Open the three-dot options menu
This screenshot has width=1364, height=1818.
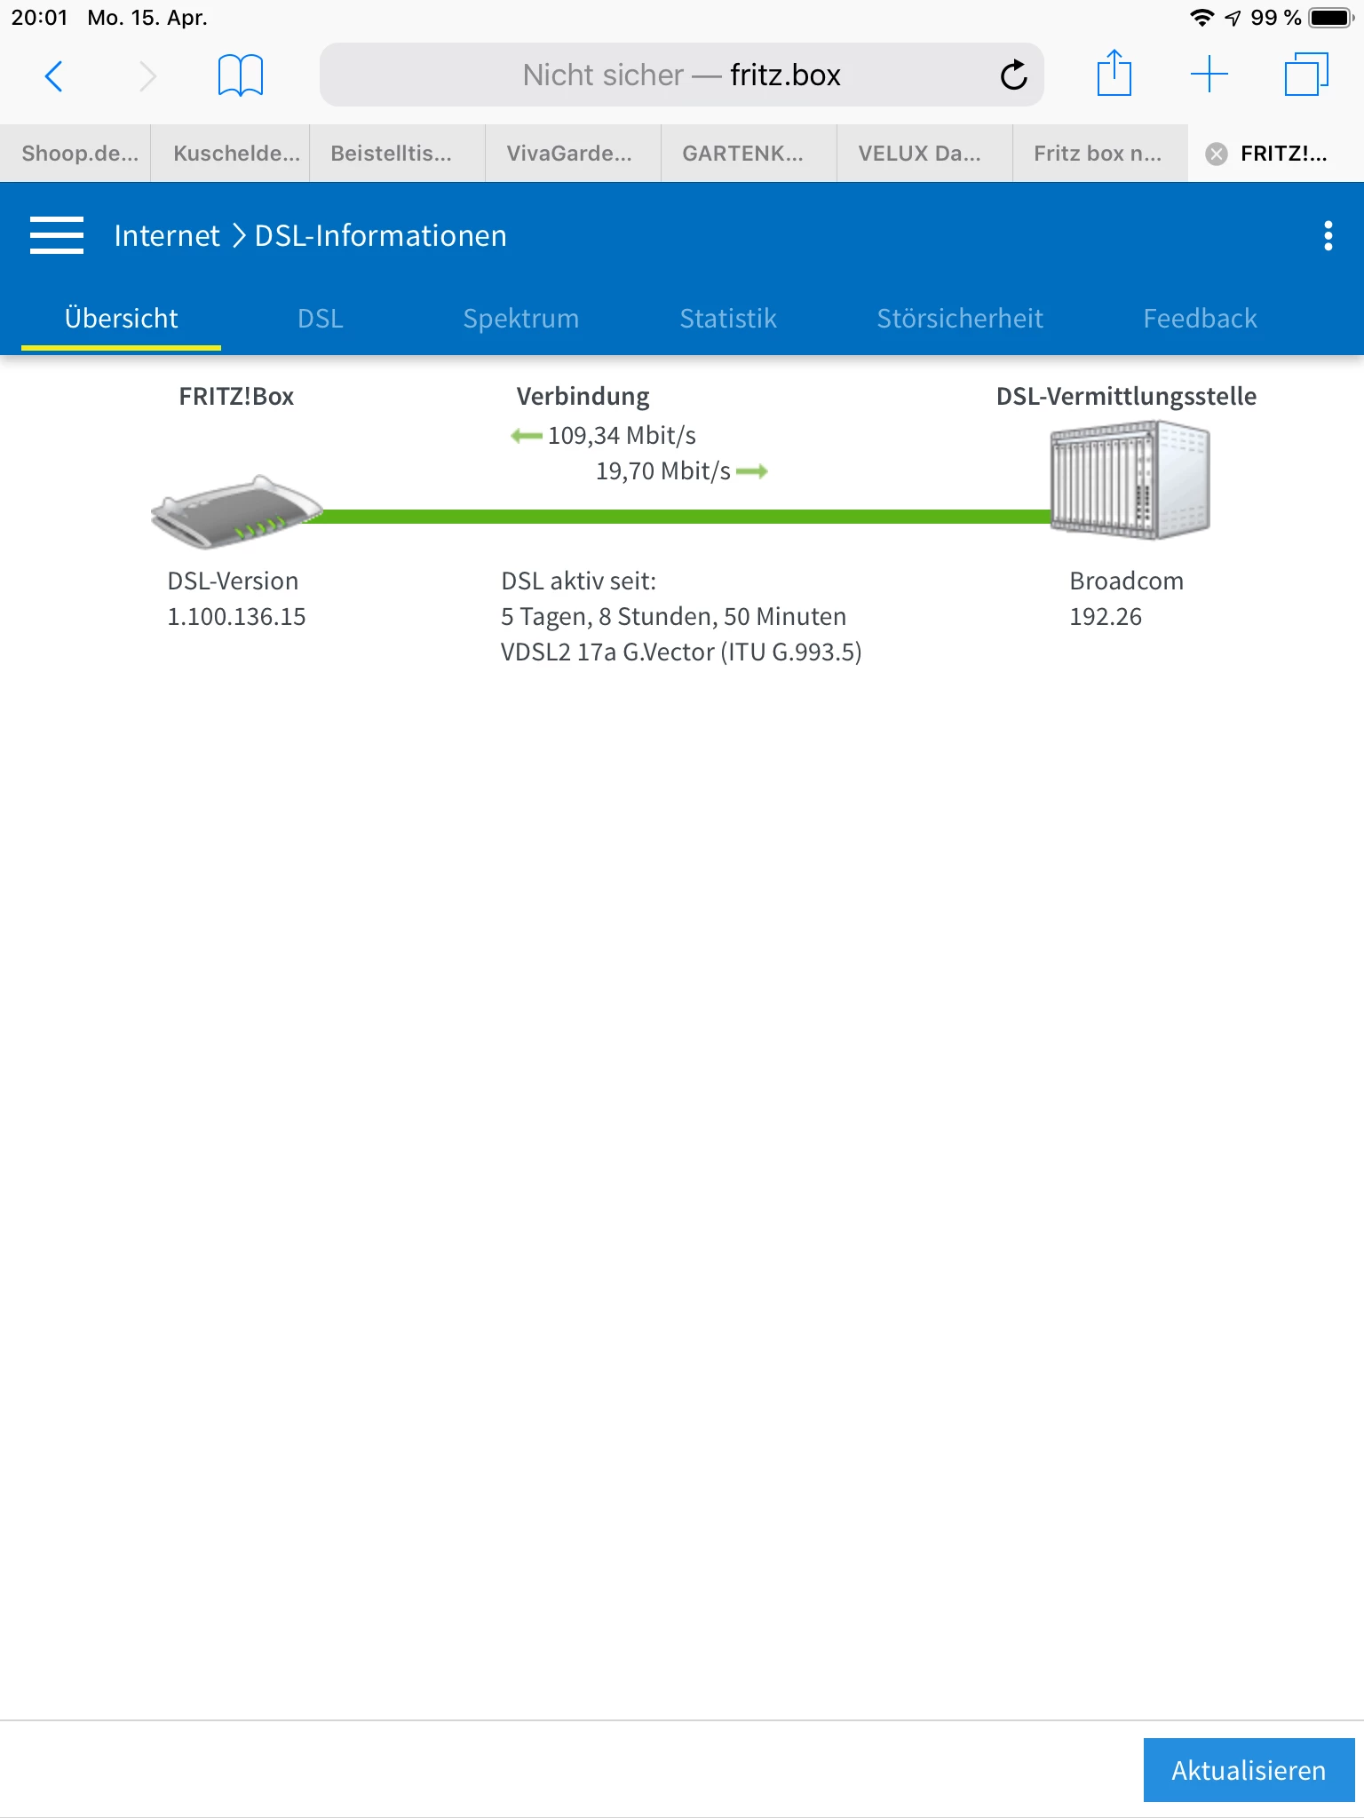(1328, 235)
